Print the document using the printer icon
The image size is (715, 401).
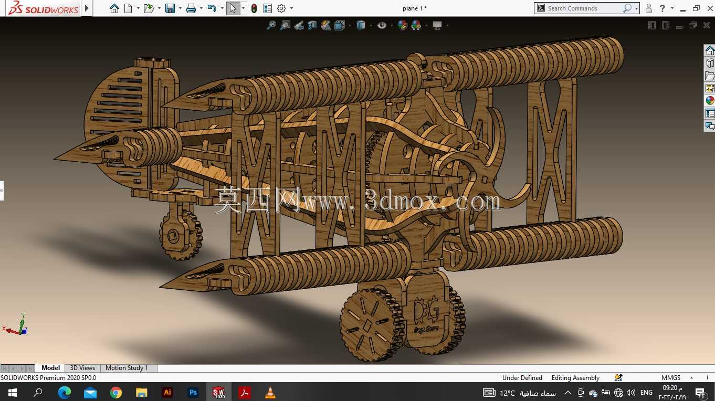point(191,8)
